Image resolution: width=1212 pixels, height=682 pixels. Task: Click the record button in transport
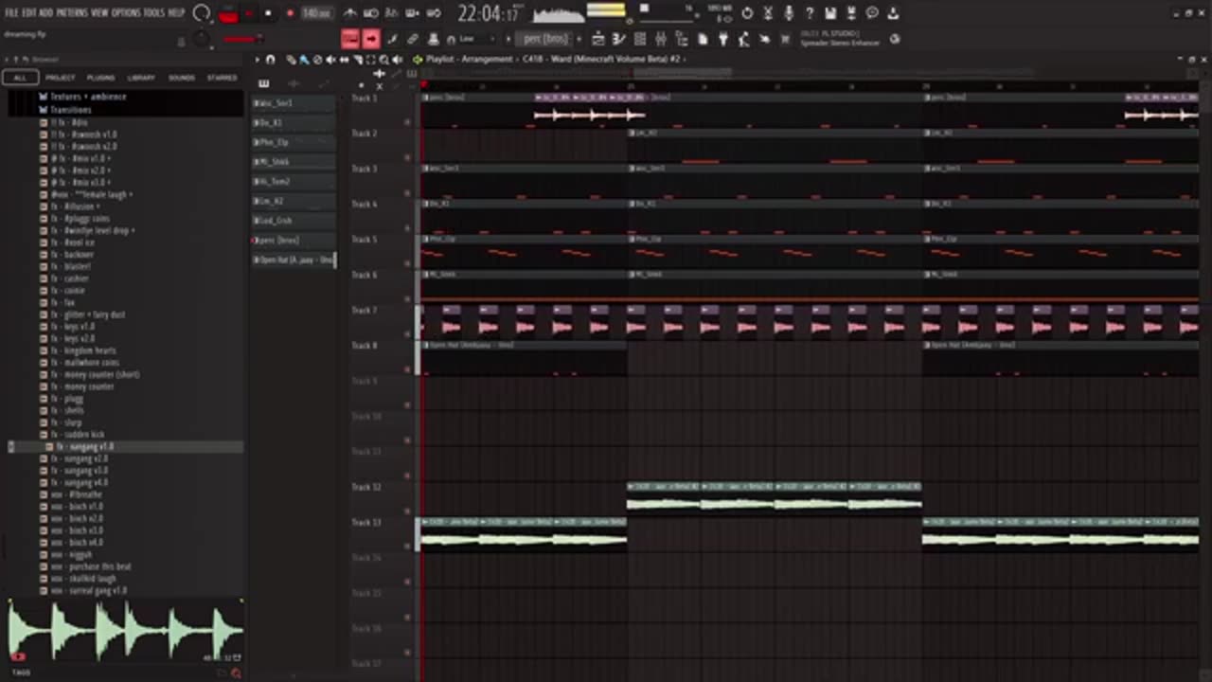coord(290,13)
